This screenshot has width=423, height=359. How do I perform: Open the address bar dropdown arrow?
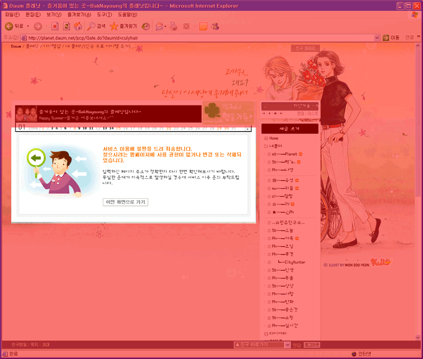[x=377, y=38]
